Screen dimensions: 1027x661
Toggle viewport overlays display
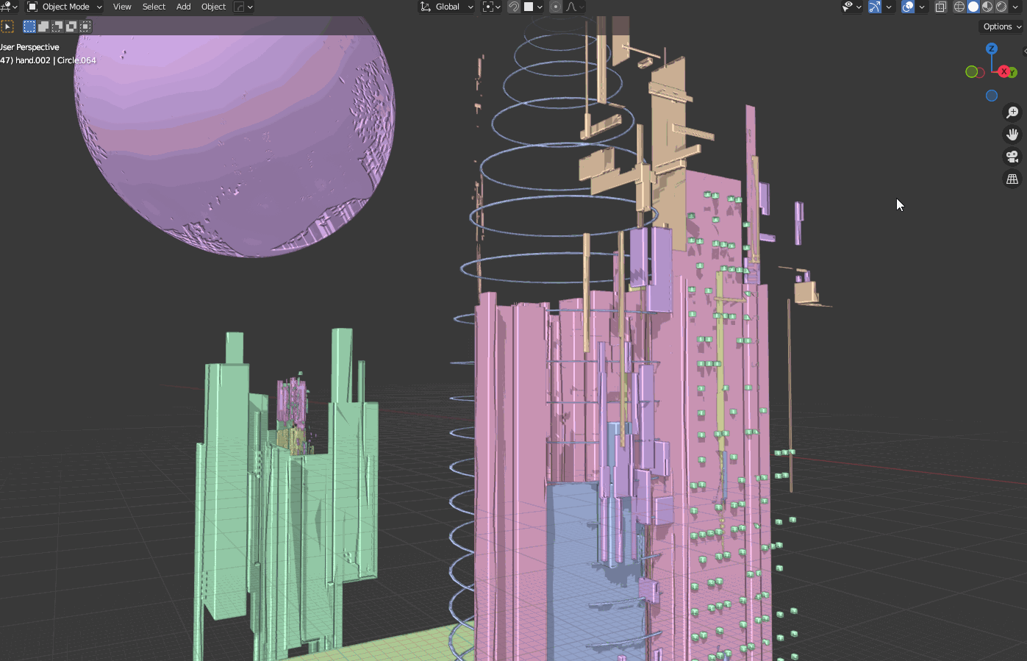tap(908, 7)
